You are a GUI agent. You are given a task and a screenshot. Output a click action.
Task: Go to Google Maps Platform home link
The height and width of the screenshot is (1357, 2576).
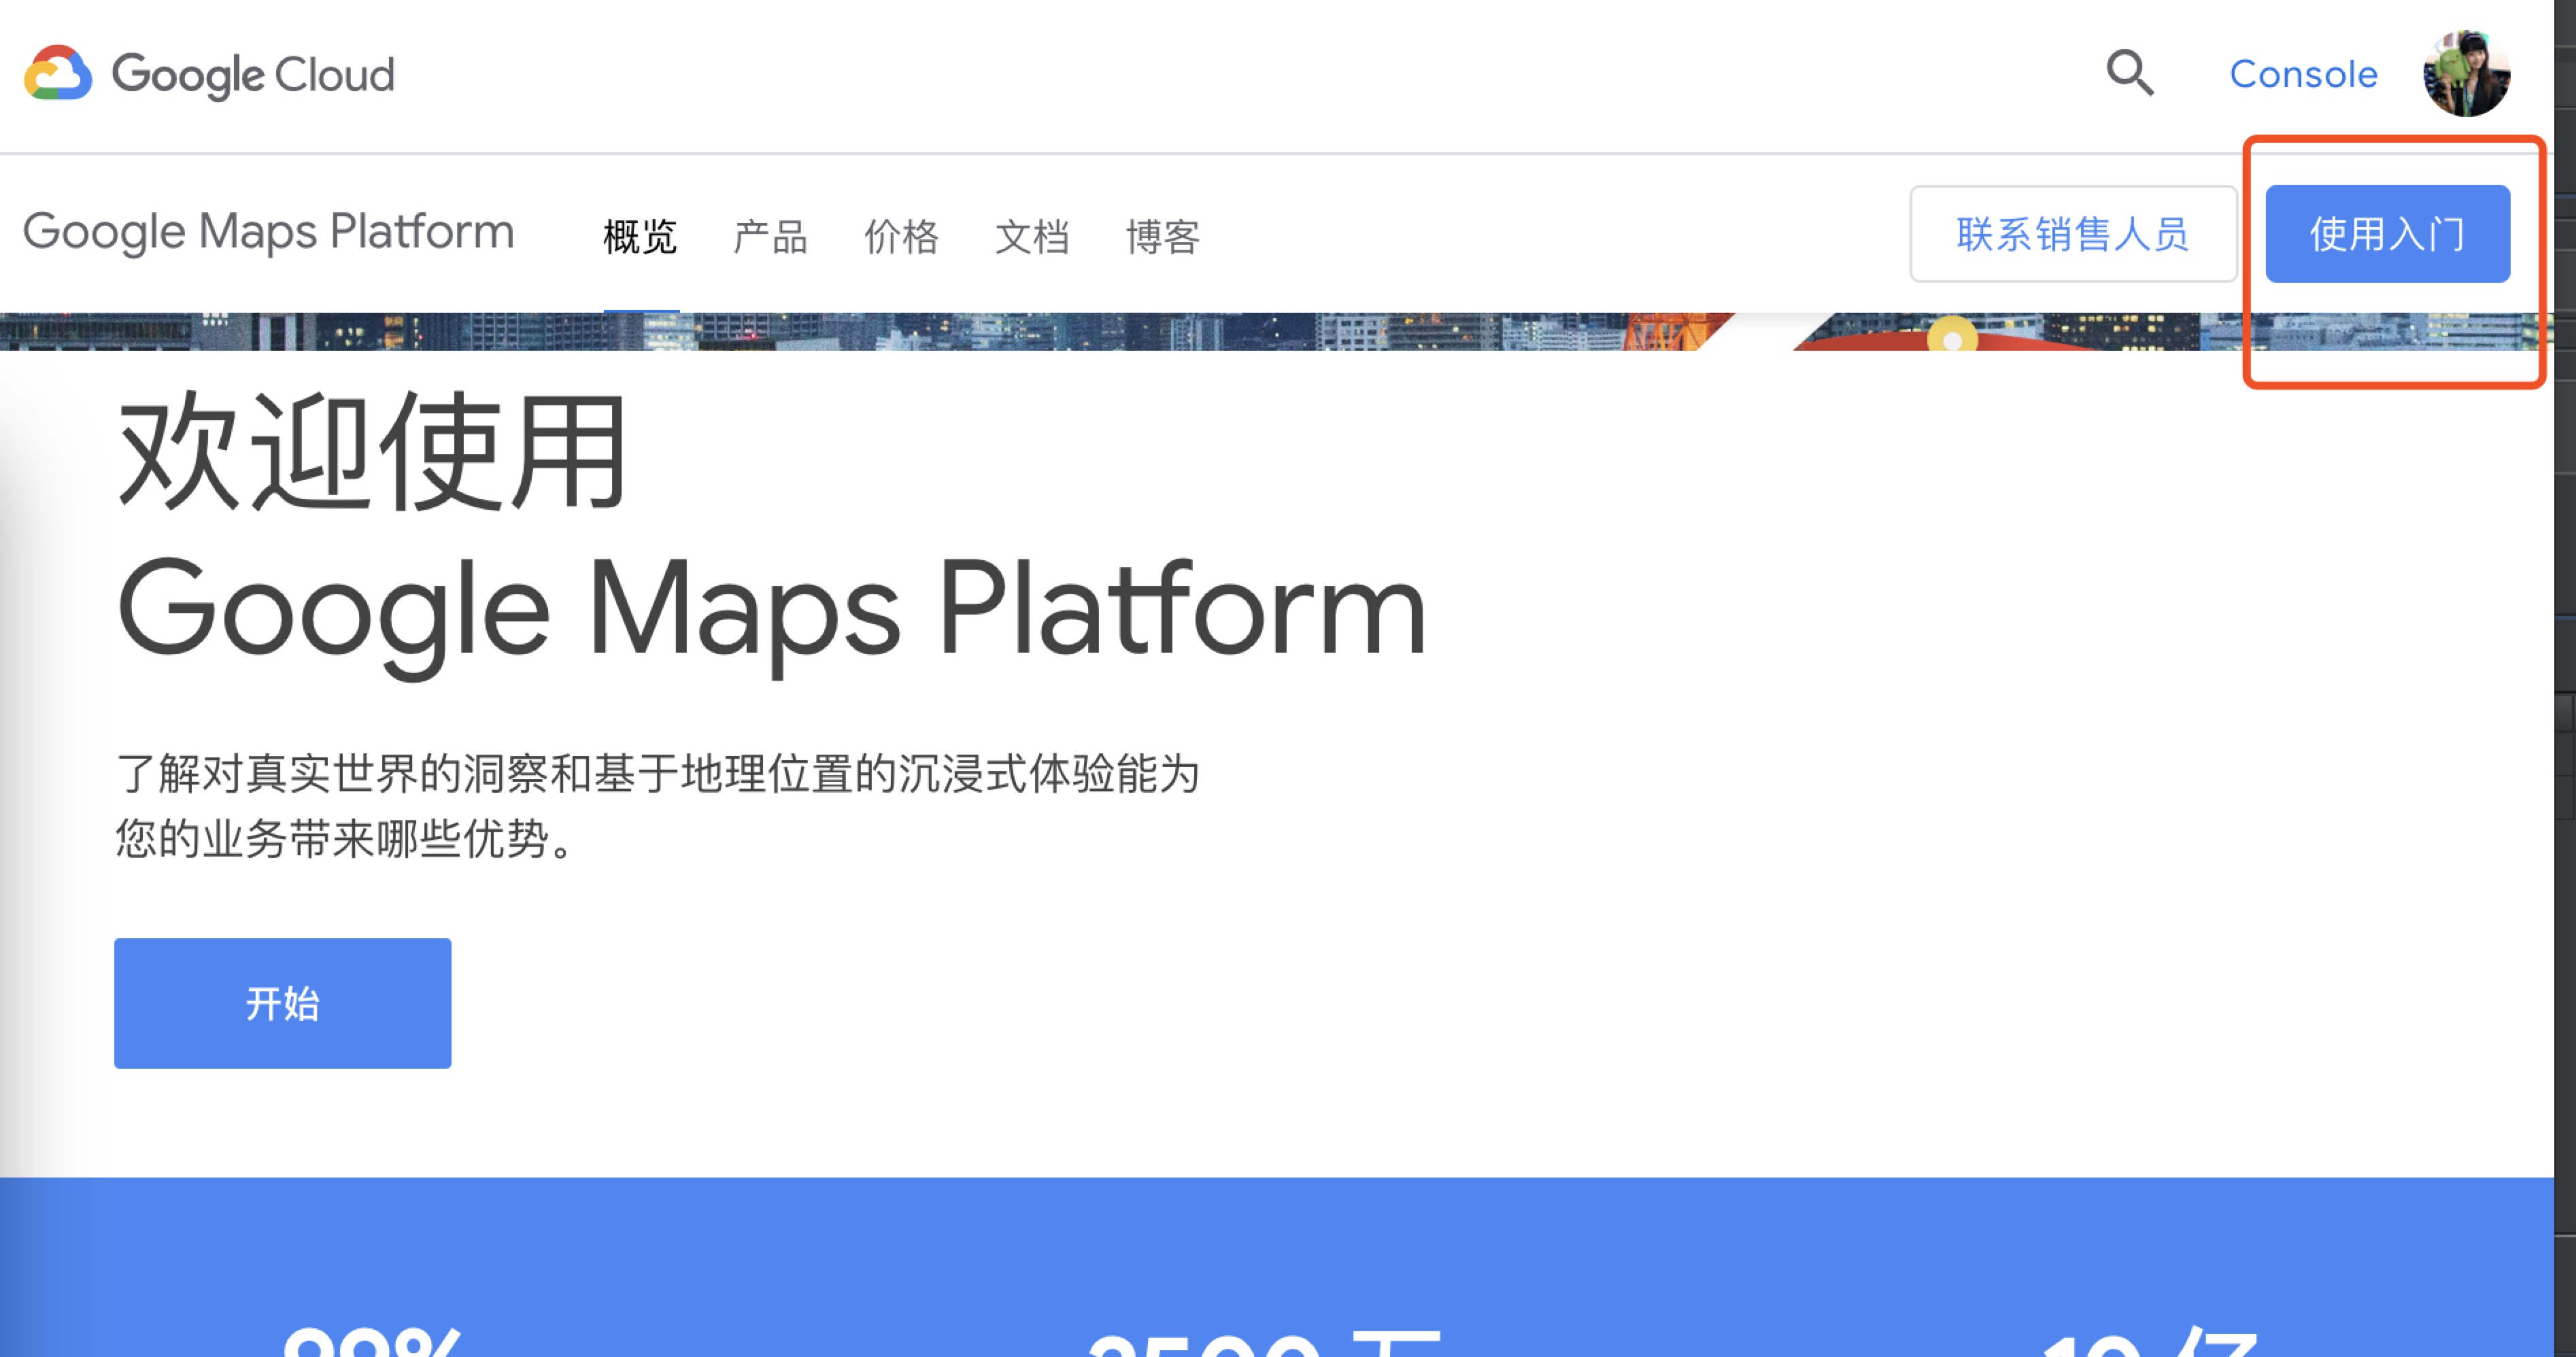268,233
